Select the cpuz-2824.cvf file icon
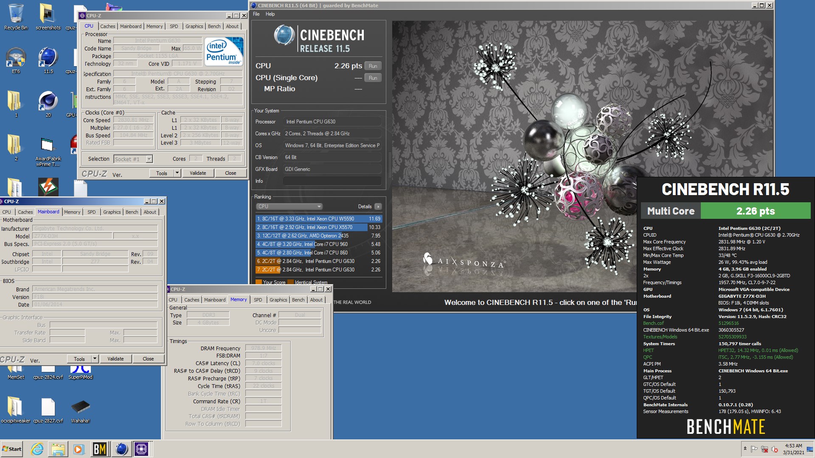 click(x=48, y=372)
